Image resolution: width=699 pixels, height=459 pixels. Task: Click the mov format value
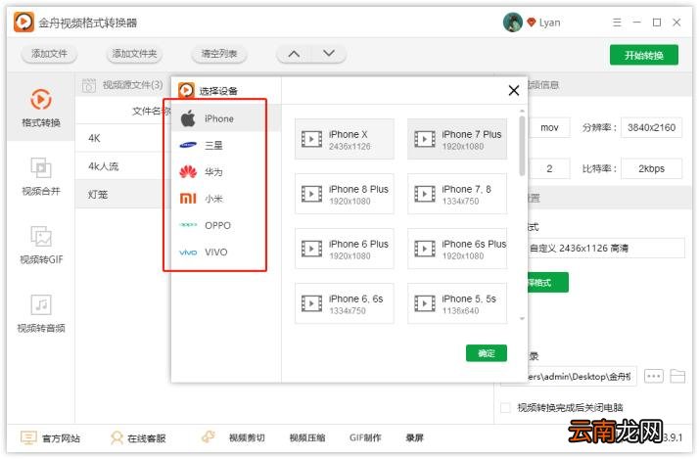pos(549,128)
